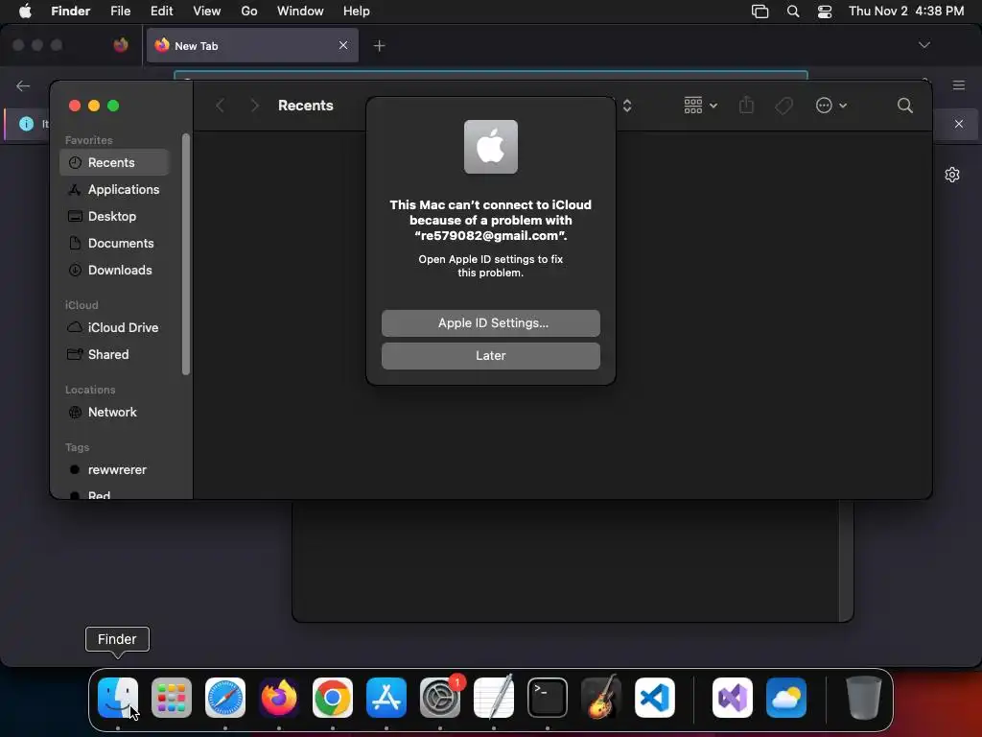Go to the Desktop folder in sidebar
Screen dimensions: 982x737
coord(115,216)
